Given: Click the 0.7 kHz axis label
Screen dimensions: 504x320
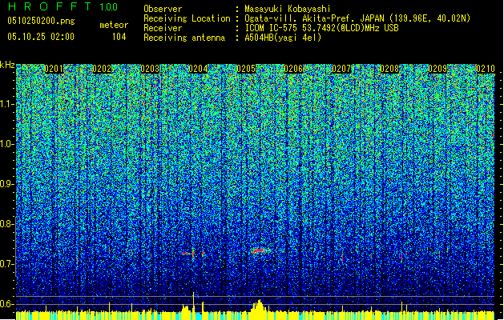Looking at the screenshot, I should pos(6,264).
